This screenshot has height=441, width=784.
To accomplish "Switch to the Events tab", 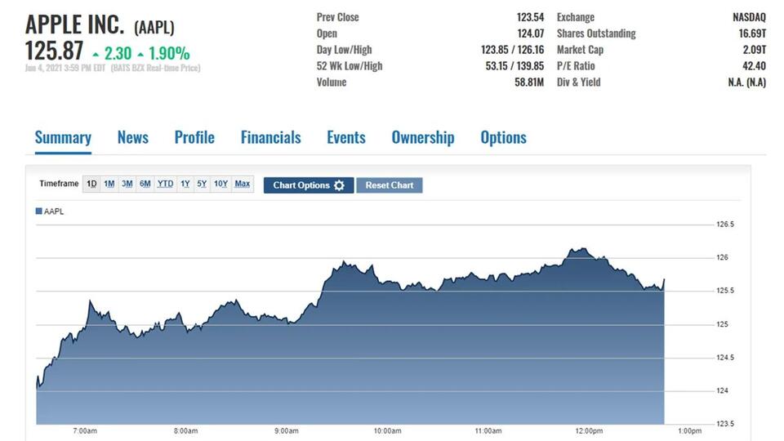I will 345,137.
